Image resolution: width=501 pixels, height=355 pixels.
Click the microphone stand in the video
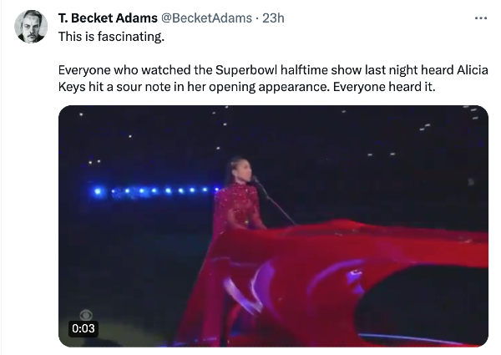pyautogui.click(x=275, y=201)
